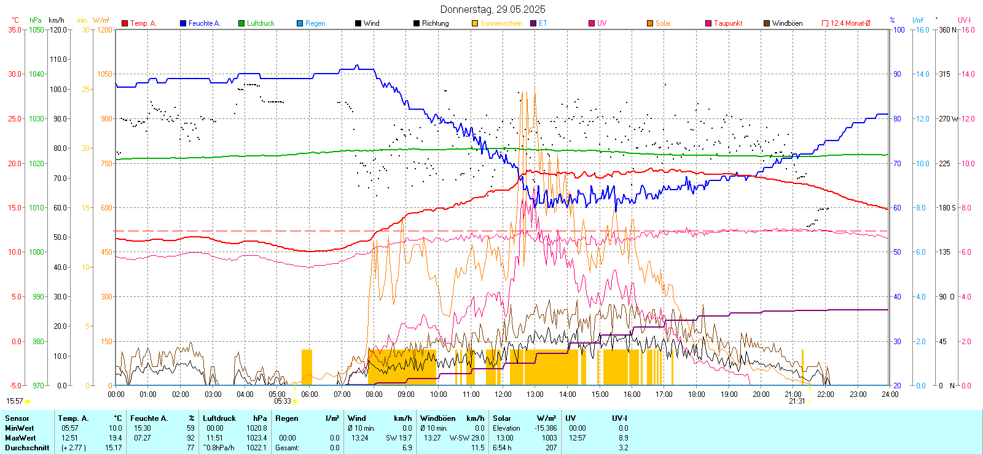Screen dimensions: 983x454
Task: Click the date title Donnerstag, 29.05.2025
Action: tap(492, 9)
